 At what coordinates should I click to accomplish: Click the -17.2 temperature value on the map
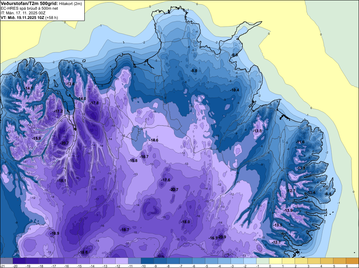pos(58,111)
